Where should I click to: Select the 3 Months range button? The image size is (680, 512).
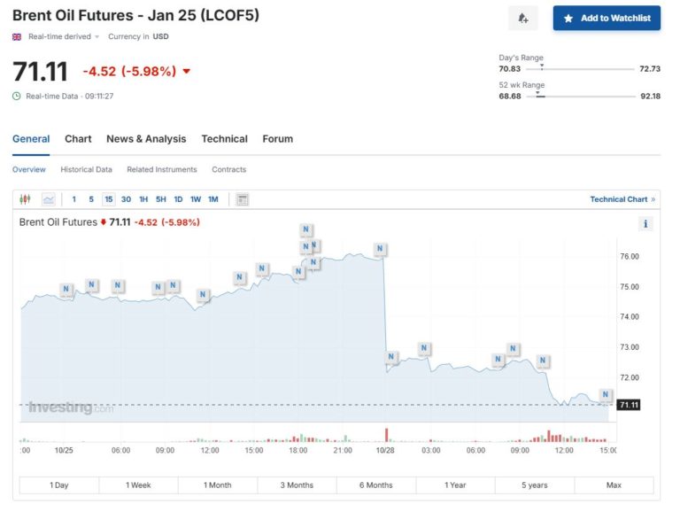[297, 485]
